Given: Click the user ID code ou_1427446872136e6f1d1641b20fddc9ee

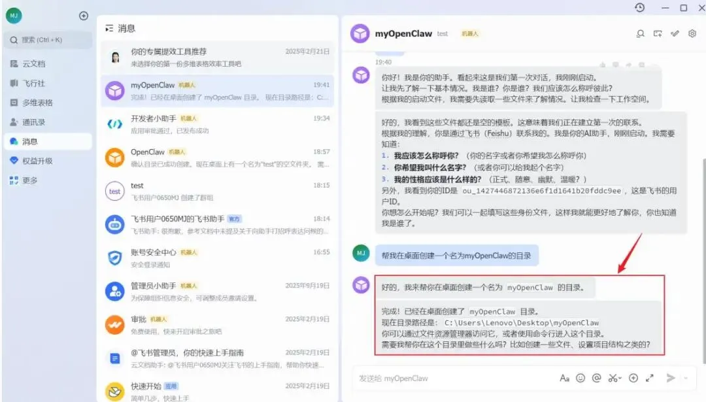Looking at the screenshot, I should click(x=542, y=191).
